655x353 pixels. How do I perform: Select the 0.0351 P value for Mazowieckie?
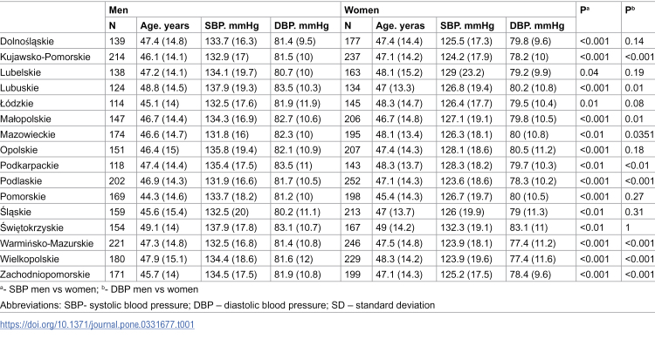click(x=639, y=134)
